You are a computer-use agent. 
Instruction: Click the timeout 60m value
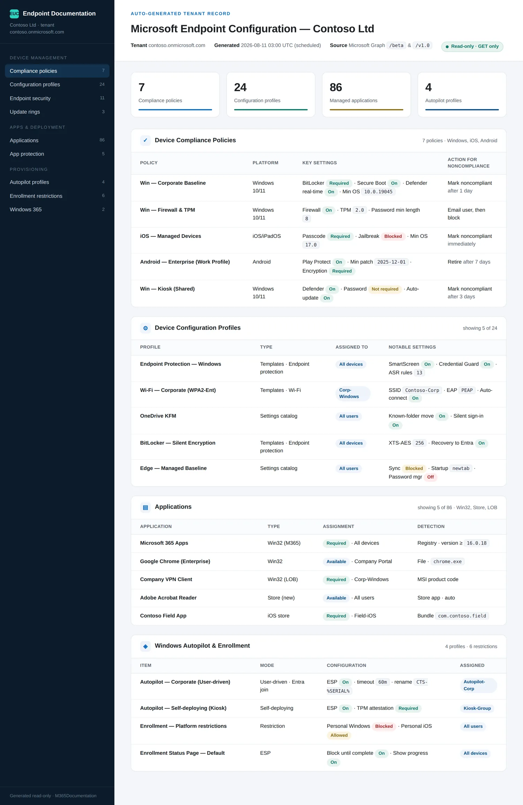(x=382, y=682)
